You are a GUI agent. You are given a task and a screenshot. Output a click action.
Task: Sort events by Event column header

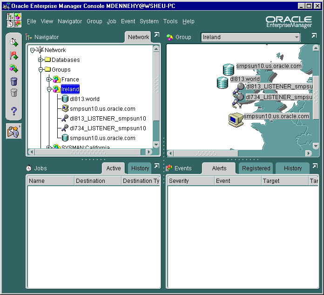click(x=238, y=181)
